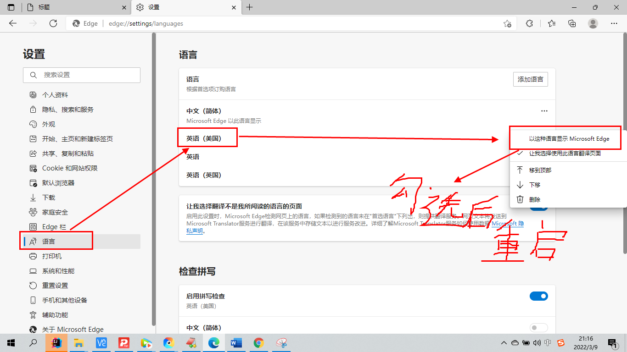This screenshot has width=627, height=352.
Task: Choose 以这种语言显示 Microsoft Edge
Action: coord(568,138)
